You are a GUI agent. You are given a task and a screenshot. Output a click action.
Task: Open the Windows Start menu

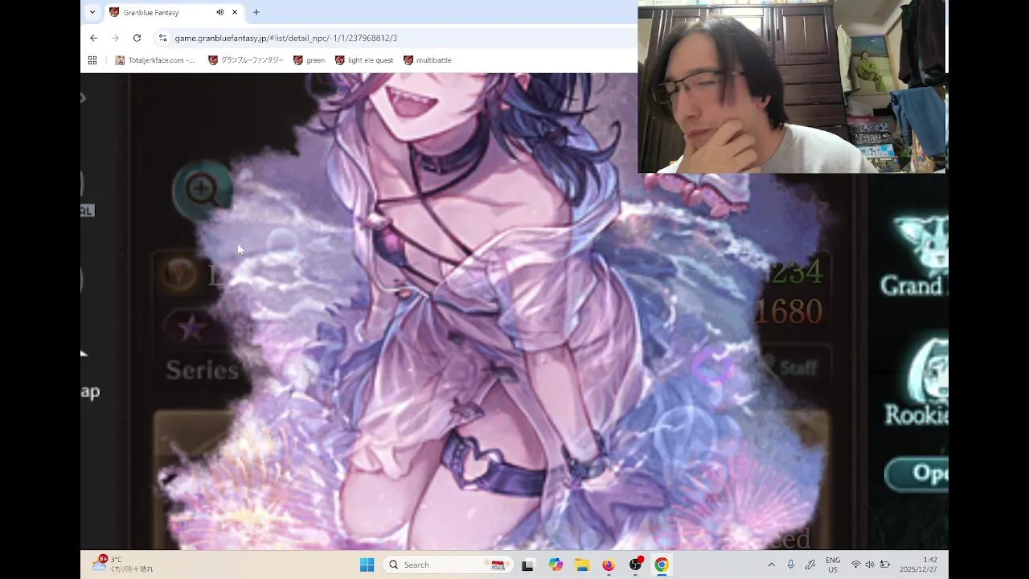(x=367, y=565)
